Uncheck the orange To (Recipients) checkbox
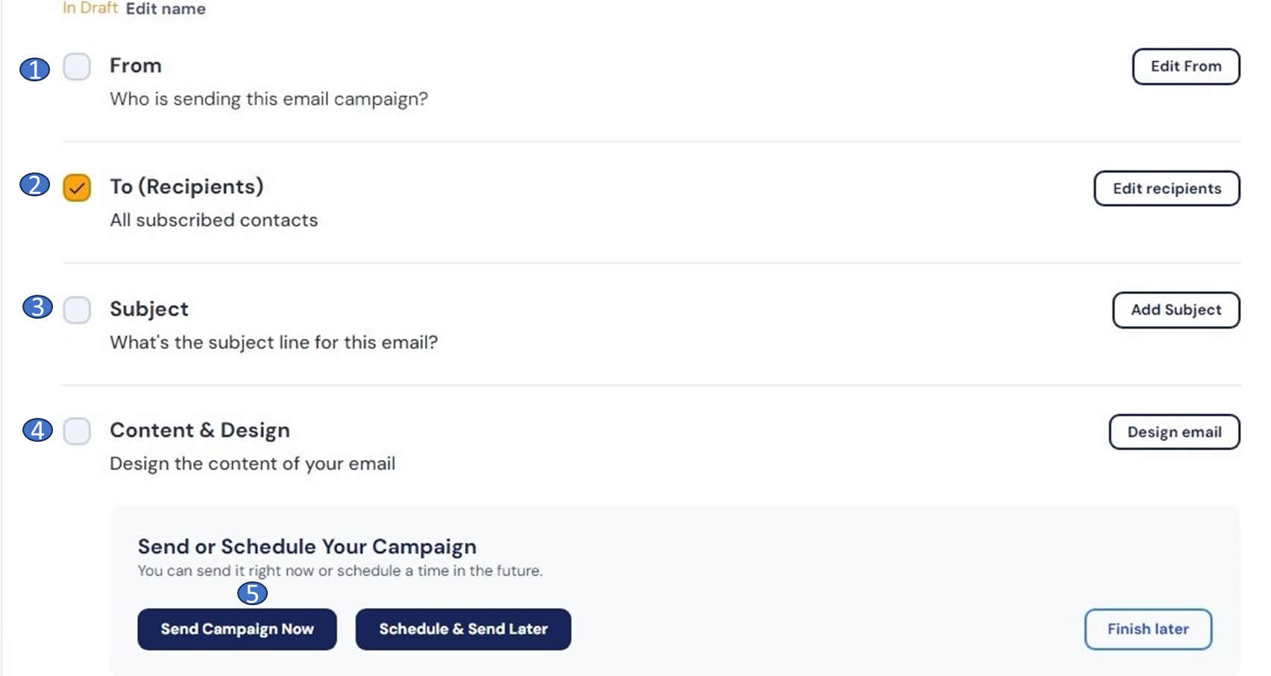 coord(77,188)
